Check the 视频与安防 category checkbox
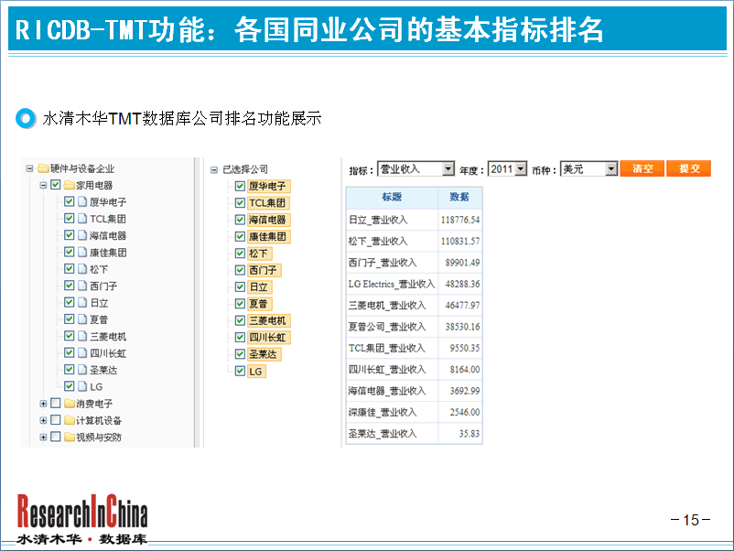Viewport: 734px width, 551px height. [x=55, y=437]
